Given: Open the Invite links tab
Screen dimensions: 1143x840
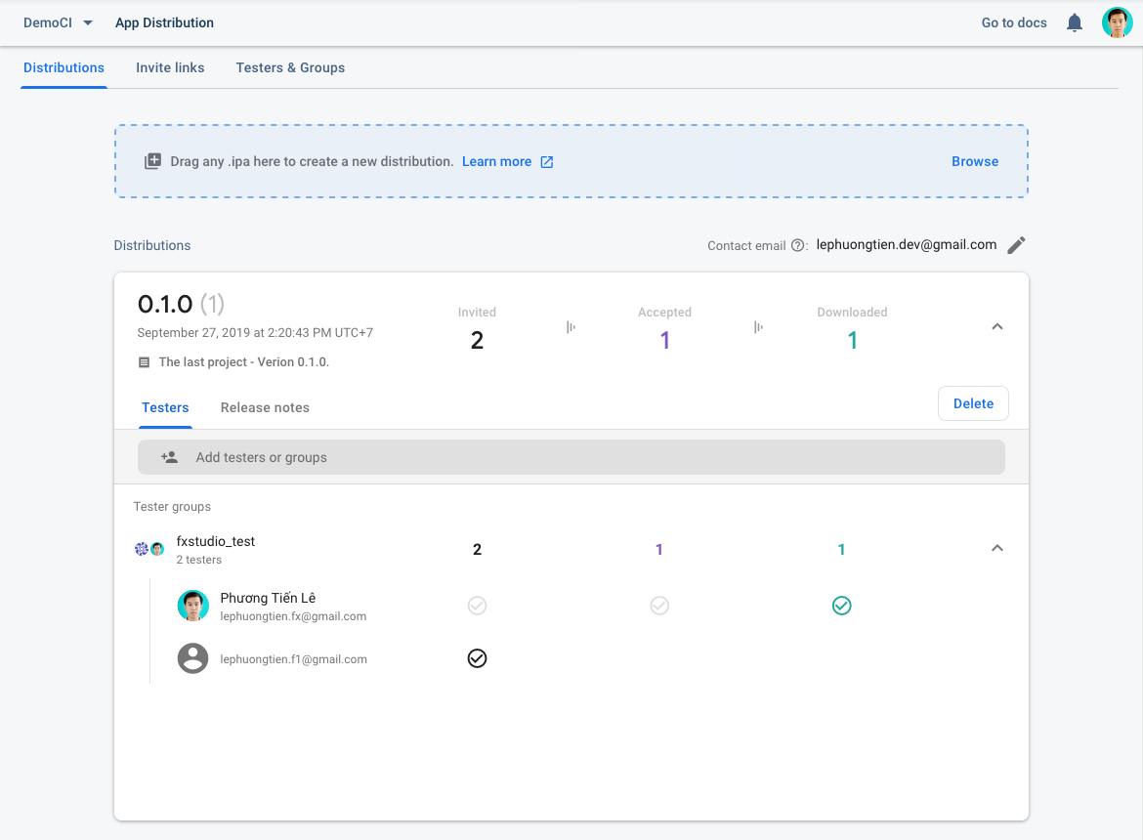Looking at the screenshot, I should point(170,67).
